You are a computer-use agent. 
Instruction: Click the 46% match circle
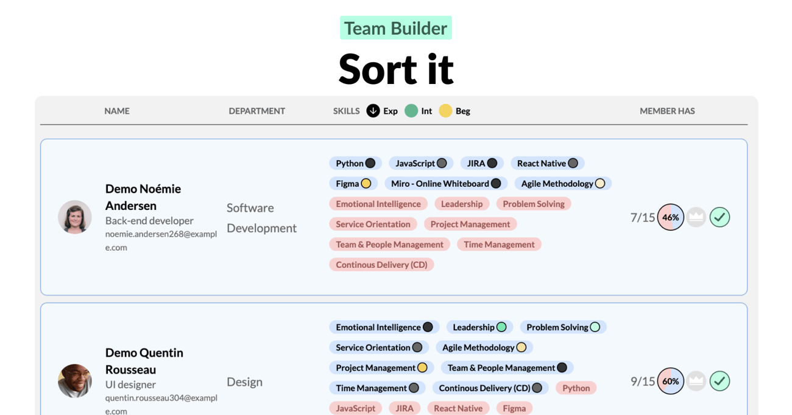(x=671, y=217)
